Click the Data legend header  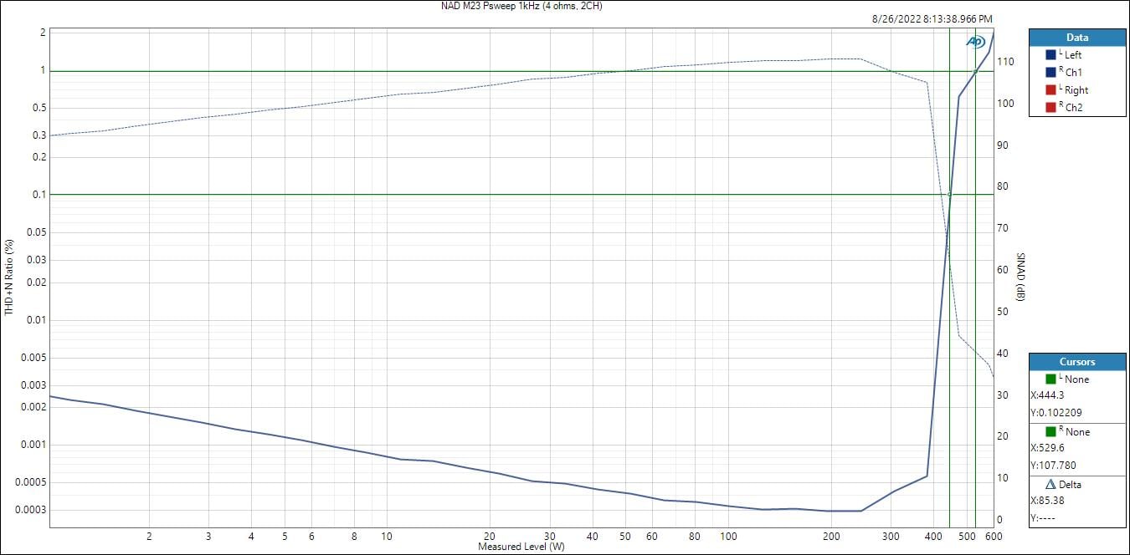1077,38
